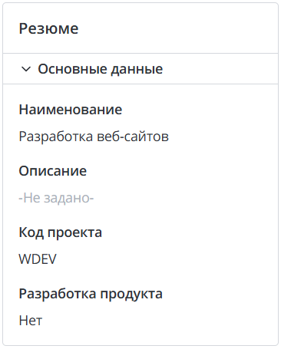Select the Разработка продукта label
281x349 pixels.
(x=91, y=294)
